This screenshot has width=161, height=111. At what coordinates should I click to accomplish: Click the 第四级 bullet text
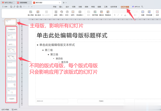point(59,59)
